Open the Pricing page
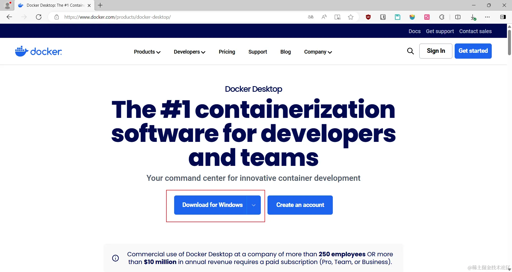Viewport: 512px width, 272px height. point(227,52)
